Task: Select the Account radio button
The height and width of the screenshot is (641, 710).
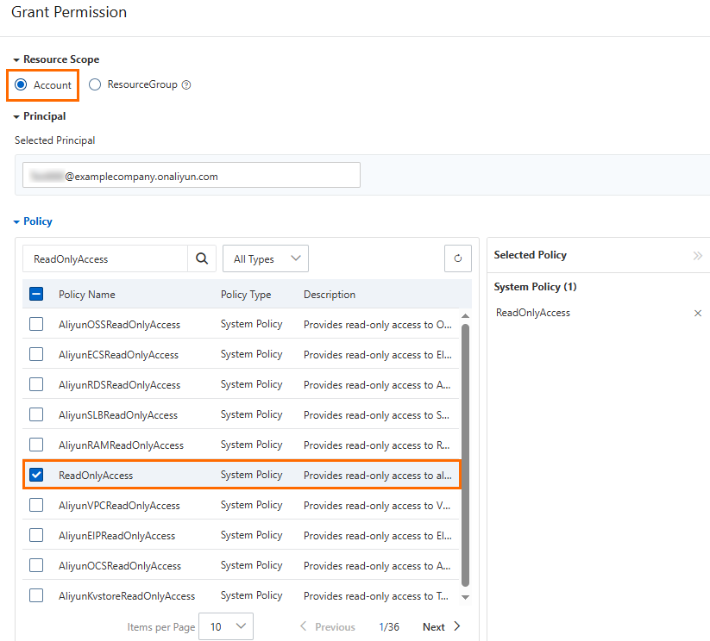Action: tap(21, 84)
